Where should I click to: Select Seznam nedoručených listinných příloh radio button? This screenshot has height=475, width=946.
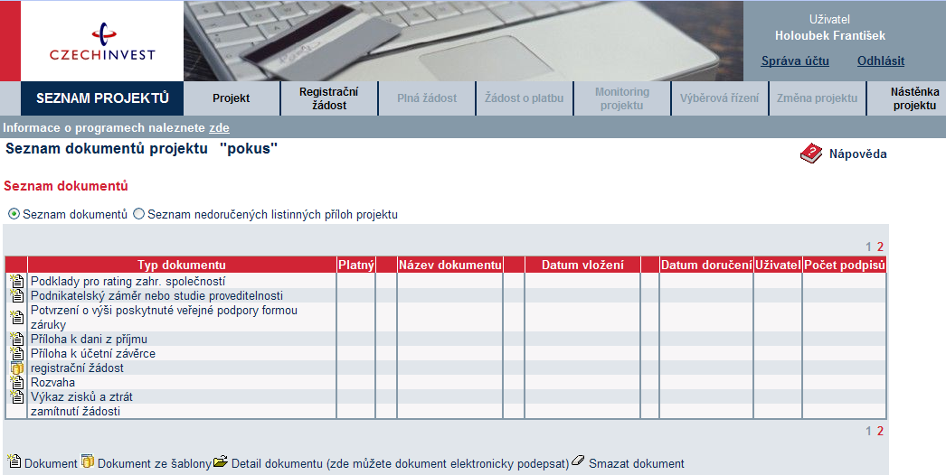[x=138, y=214]
